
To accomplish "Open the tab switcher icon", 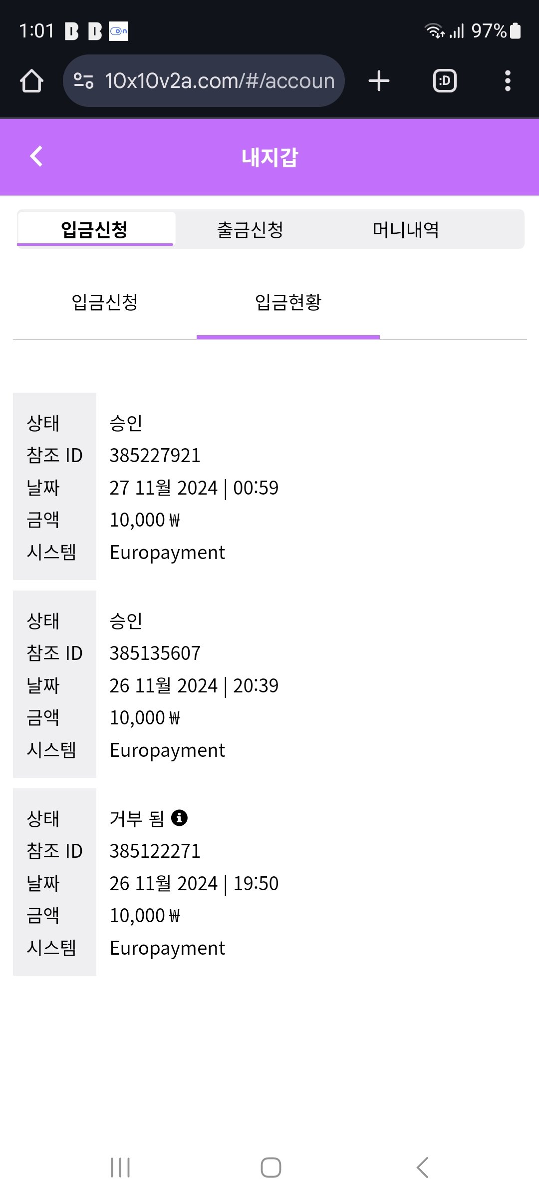I will click(444, 81).
